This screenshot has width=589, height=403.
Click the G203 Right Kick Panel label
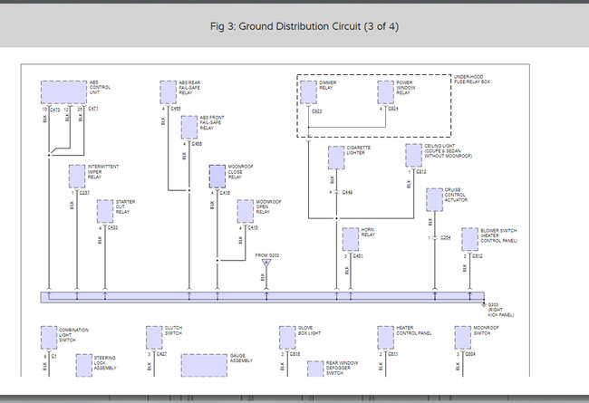(499, 310)
